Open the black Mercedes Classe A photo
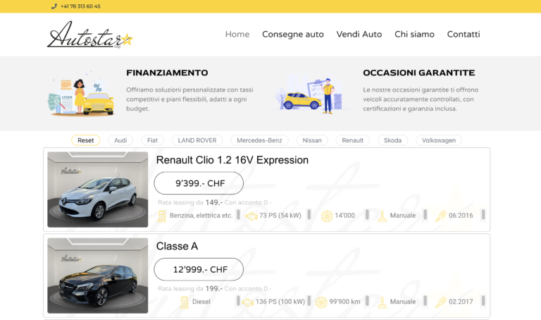This screenshot has width=541, height=320. [x=98, y=276]
